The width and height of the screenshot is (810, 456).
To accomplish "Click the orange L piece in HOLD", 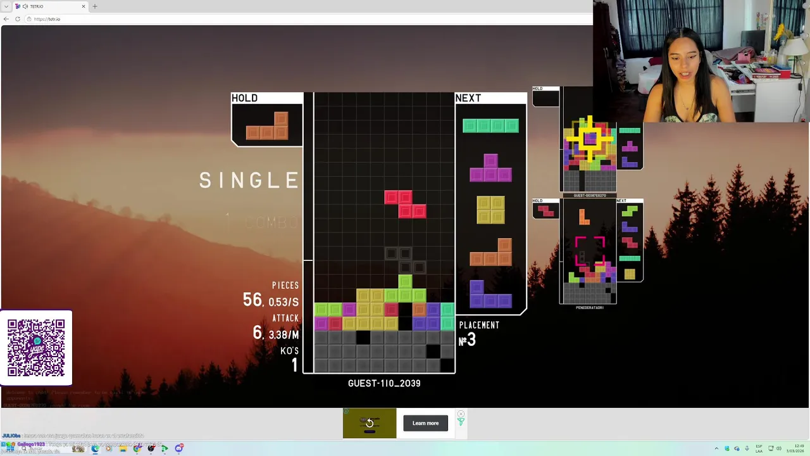I will click(x=267, y=125).
